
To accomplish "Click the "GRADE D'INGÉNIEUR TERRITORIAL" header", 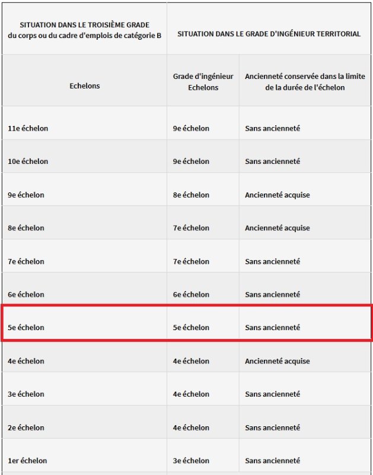I will pos(269,34).
